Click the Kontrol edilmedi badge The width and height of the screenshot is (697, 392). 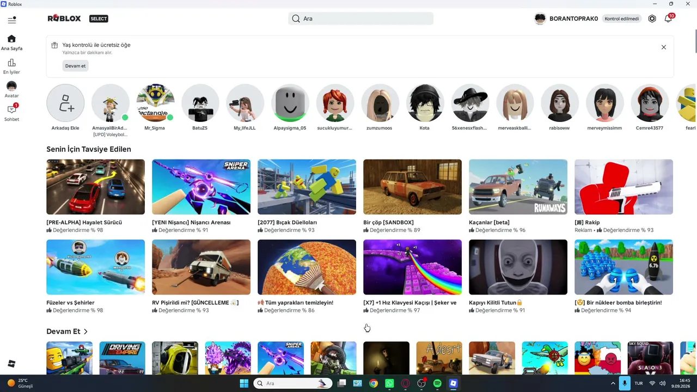click(622, 19)
